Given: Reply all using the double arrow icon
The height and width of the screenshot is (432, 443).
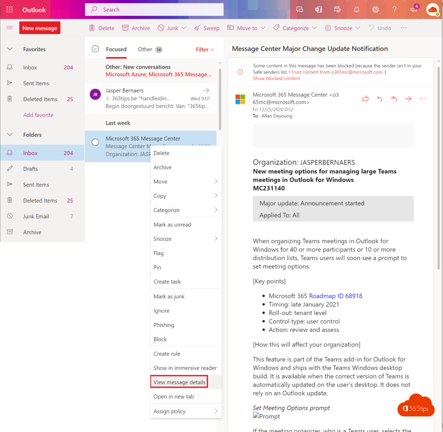Looking at the screenshot, I should (394, 99).
